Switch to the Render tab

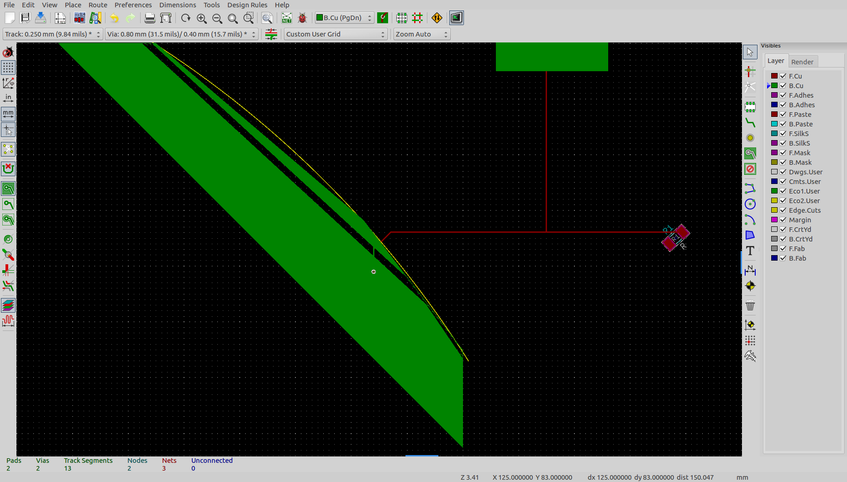pos(802,62)
